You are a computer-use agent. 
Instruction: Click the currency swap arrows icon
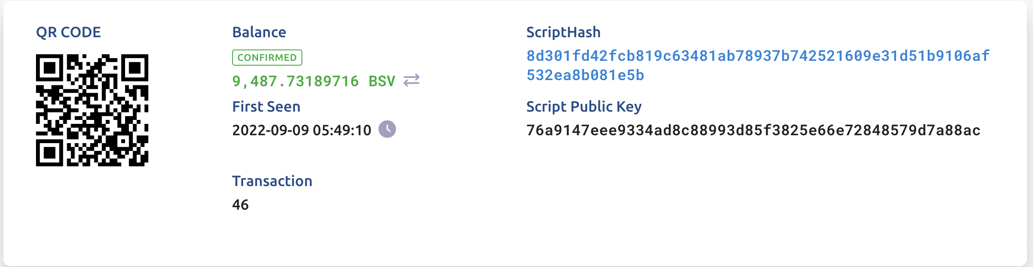pos(411,81)
